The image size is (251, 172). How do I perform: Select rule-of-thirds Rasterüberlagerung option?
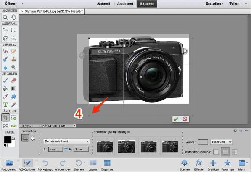pos(225,152)
